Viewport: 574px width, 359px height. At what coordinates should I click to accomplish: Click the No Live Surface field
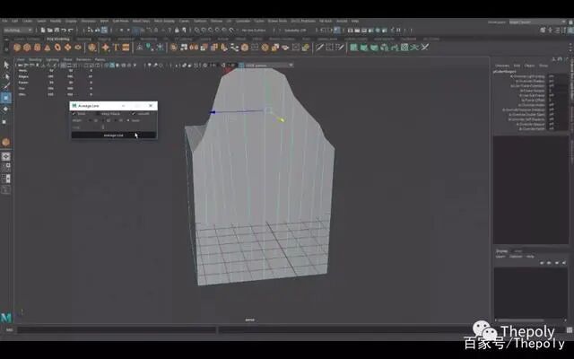[x=254, y=30]
